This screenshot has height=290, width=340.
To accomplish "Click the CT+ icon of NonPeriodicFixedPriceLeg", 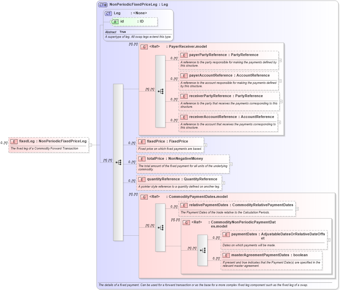I will [103, 5].
